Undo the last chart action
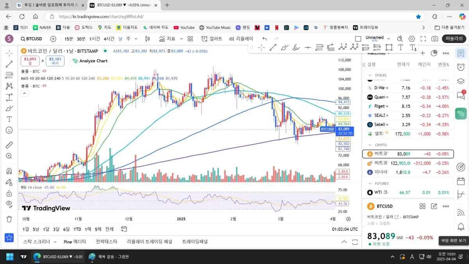469x264 pixels. click(x=265, y=39)
